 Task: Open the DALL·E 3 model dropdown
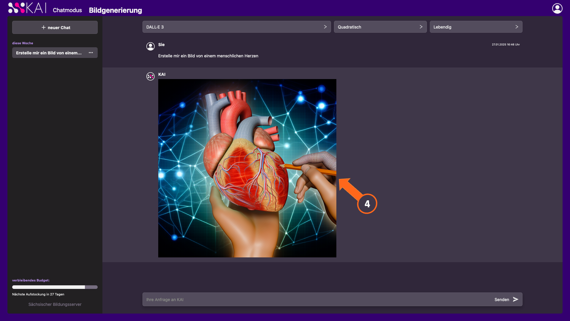[x=237, y=27]
